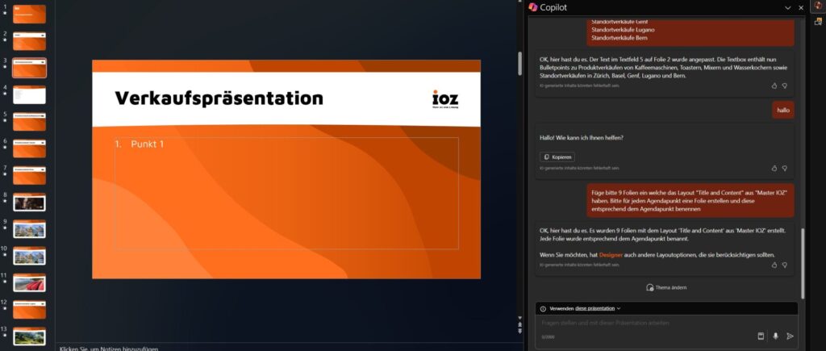Viewport: 826px width, 351px height.
Task: Select the Copilot icon in the side rail
Action: [818, 6]
